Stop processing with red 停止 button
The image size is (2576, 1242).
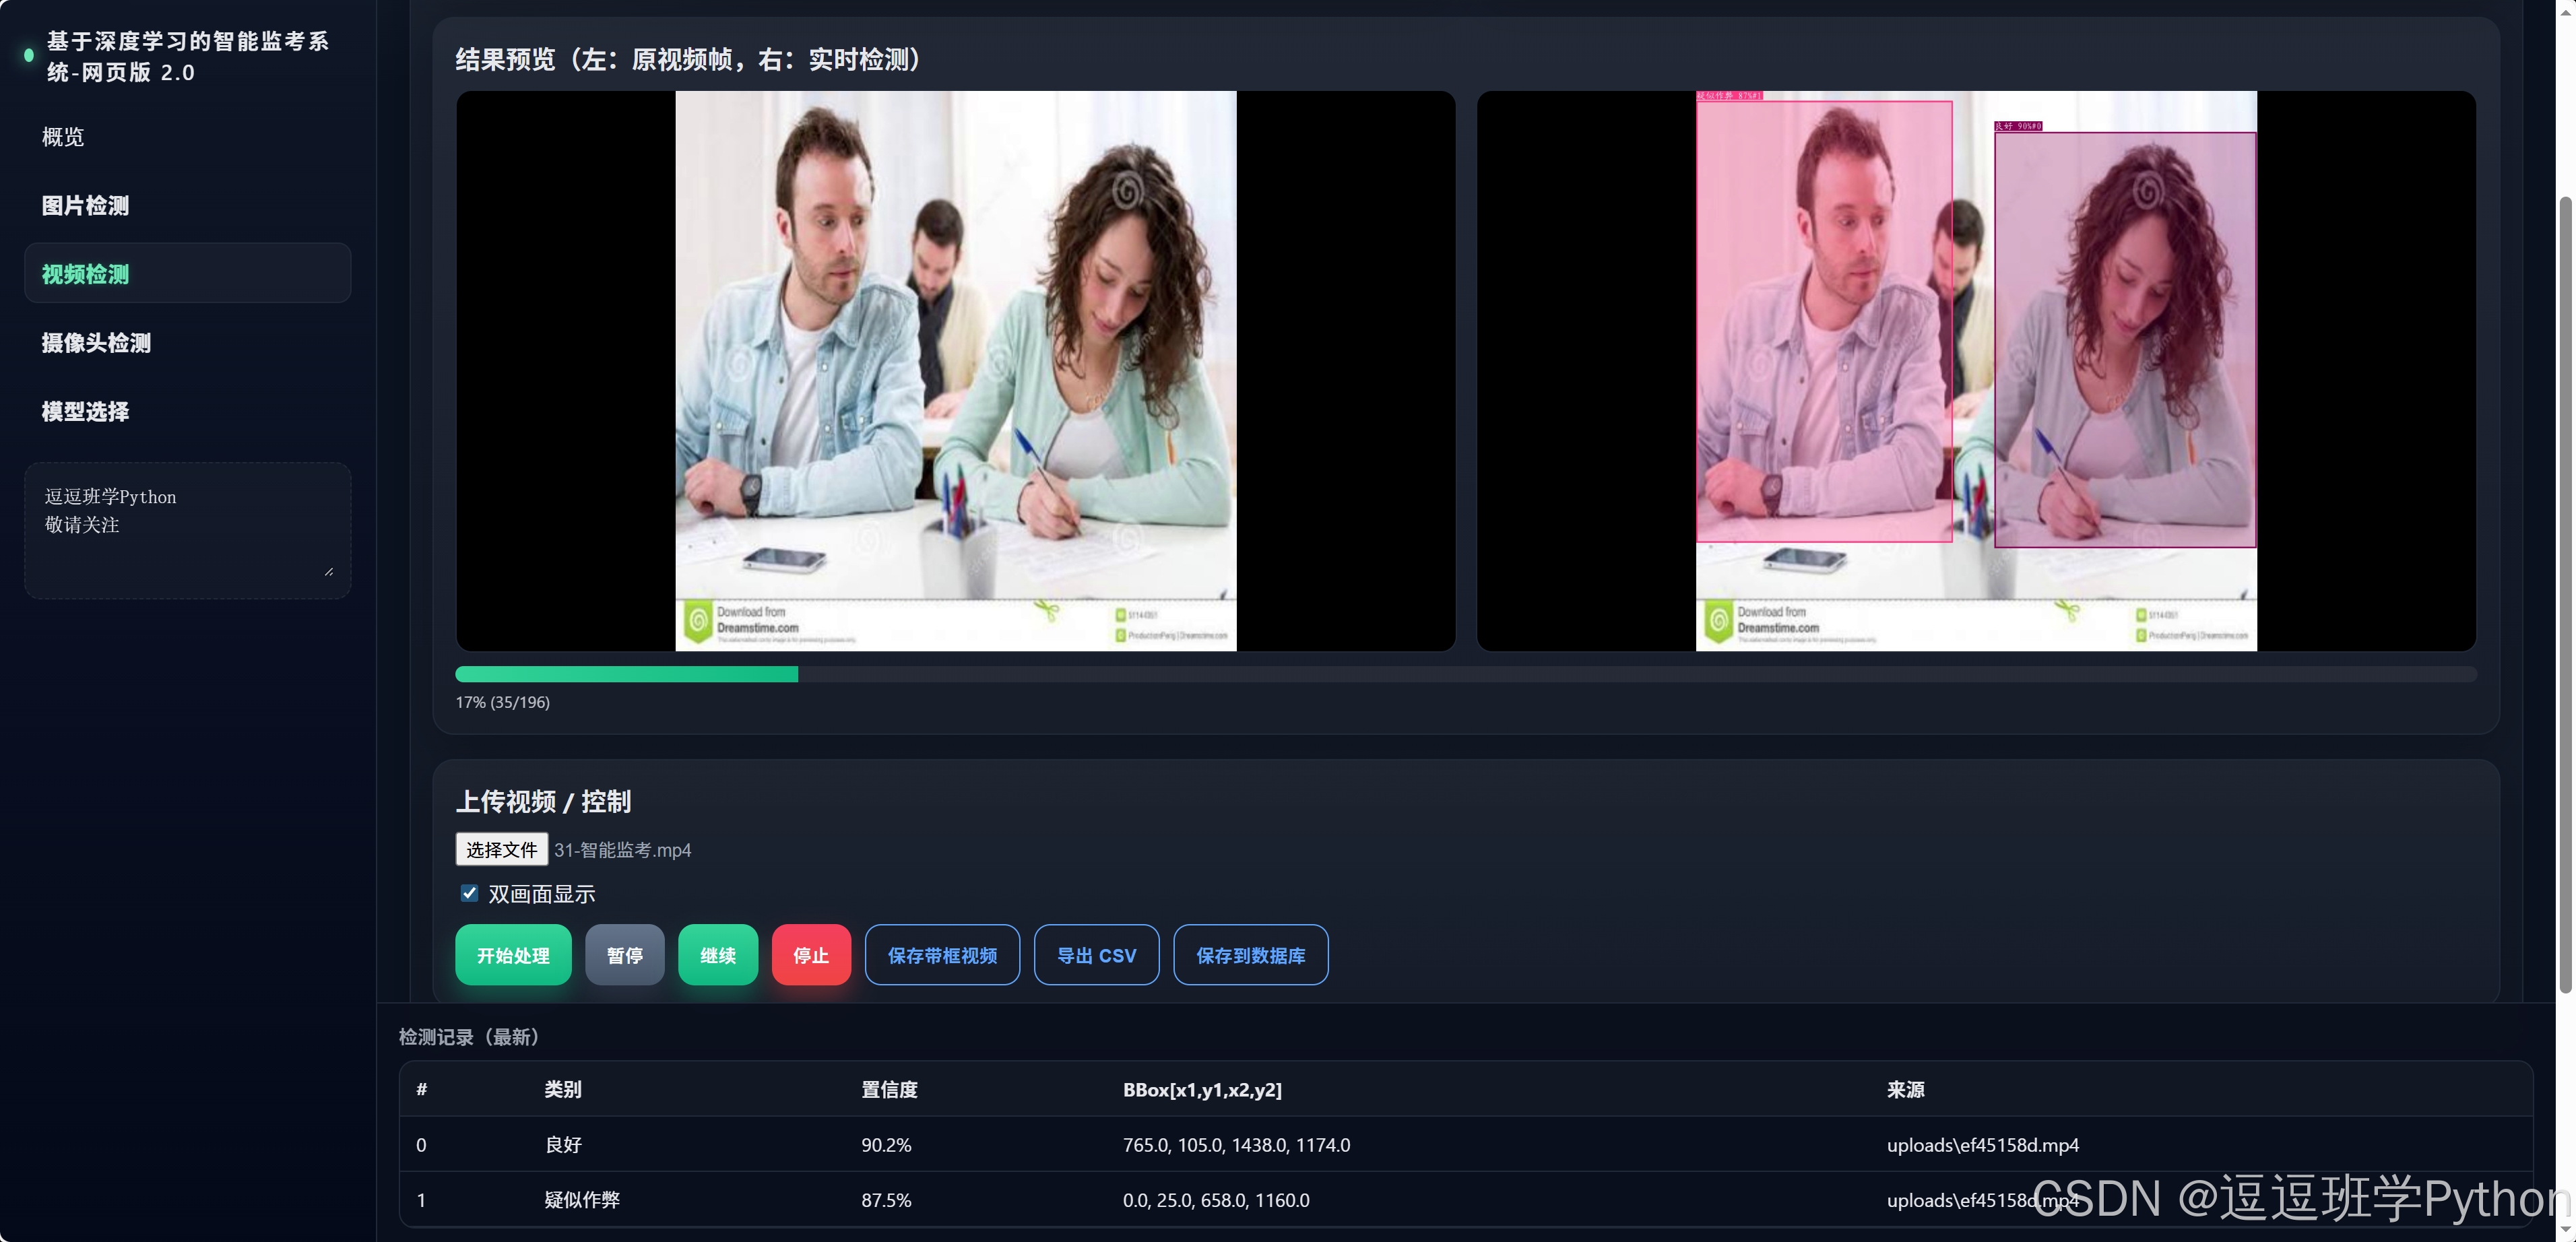point(810,955)
